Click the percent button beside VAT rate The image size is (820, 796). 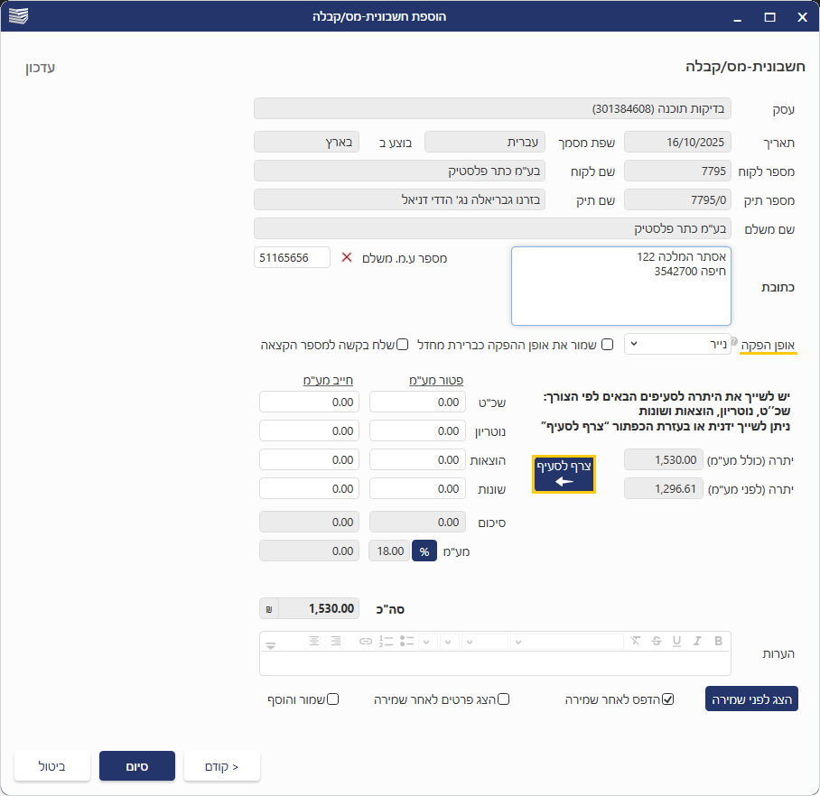(x=424, y=551)
